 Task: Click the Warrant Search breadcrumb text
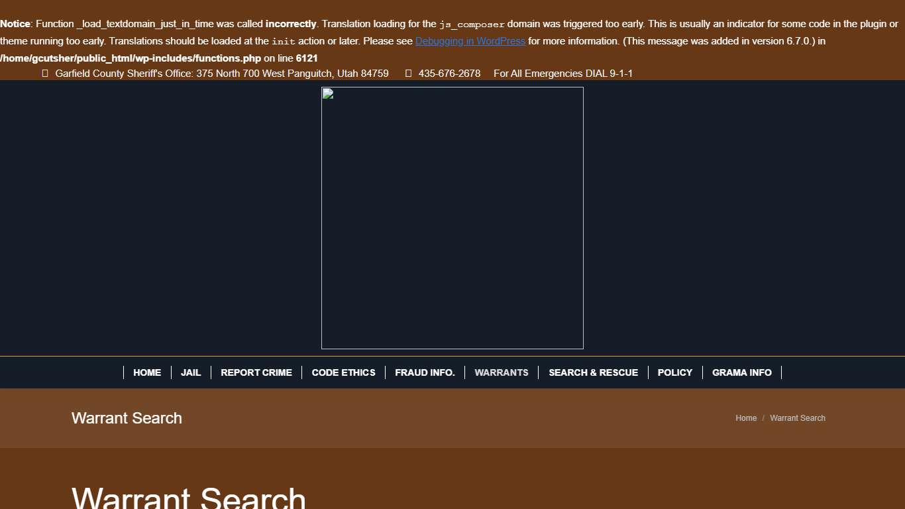797,418
